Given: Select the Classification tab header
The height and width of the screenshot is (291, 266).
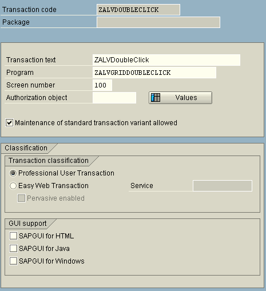Looking at the screenshot, I should coord(26,148).
